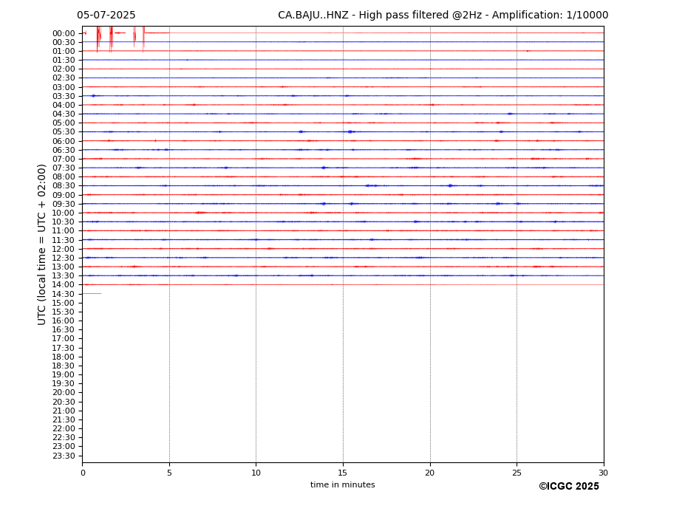Click the 02:00 time row label
This screenshot has width=685, height=514.
[x=64, y=69]
